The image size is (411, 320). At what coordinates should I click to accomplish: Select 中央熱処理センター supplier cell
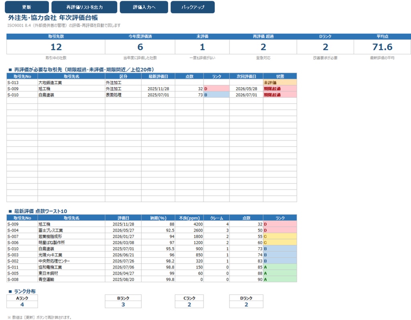[71, 261]
